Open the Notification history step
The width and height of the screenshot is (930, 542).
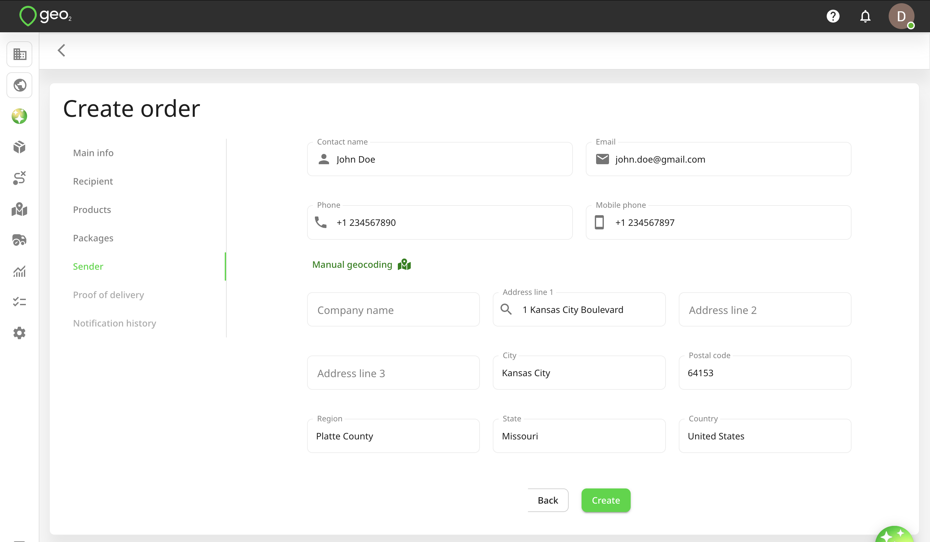[x=114, y=323]
